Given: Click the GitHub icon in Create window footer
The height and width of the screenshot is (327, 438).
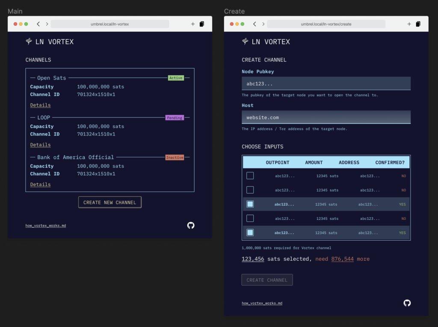Looking at the screenshot, I should (x=407, y=303).
